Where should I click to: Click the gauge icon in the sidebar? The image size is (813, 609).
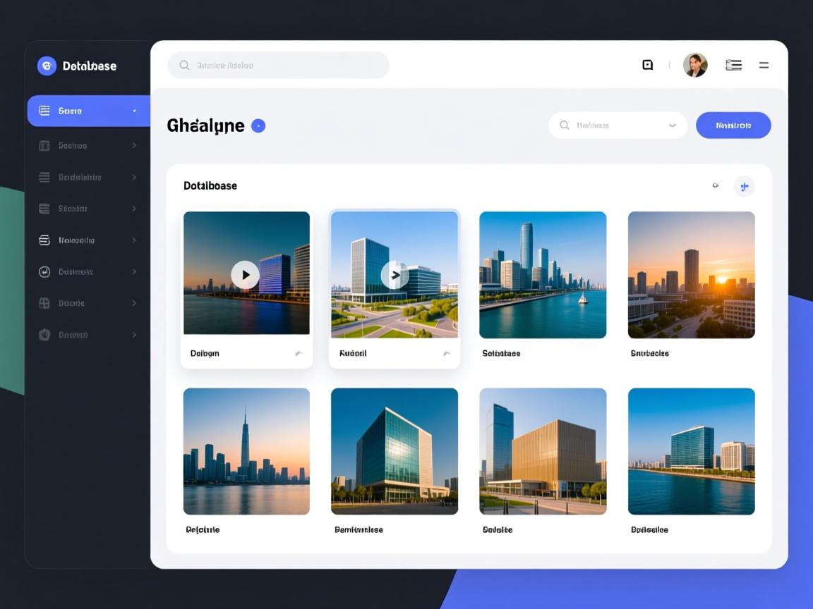[44, 271]
